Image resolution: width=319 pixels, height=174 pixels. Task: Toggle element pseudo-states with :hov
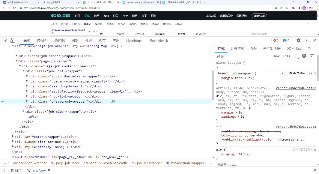coord(276,56)
